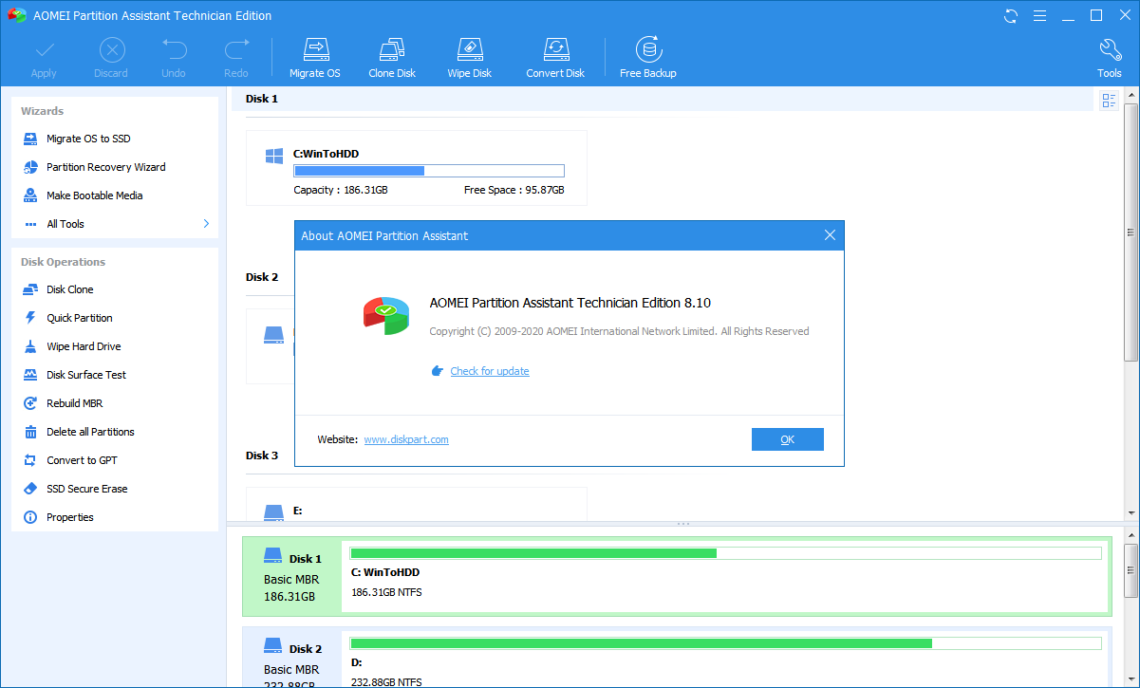Run Disk Surface Test operation
The image size is (1140, 688).
pos(86,375)
